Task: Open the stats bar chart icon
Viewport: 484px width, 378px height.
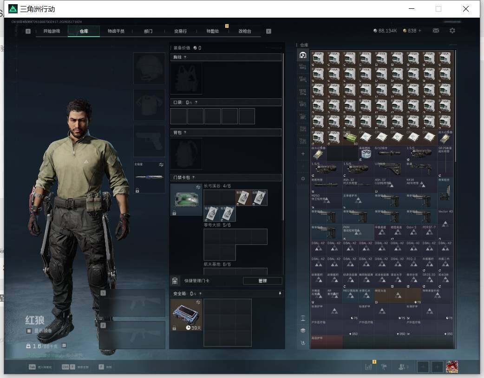Action: coord(368,367)
